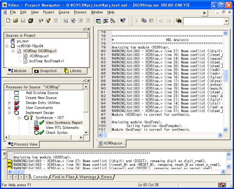This screenshot has height=189, width=234.
Task: Open the View menu
Action: [35, 12]
